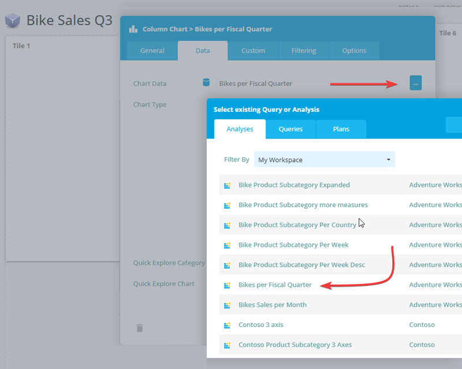
Task: Expand the Filter By My Workspace dropdown
Action: click(x=325, y=160)
